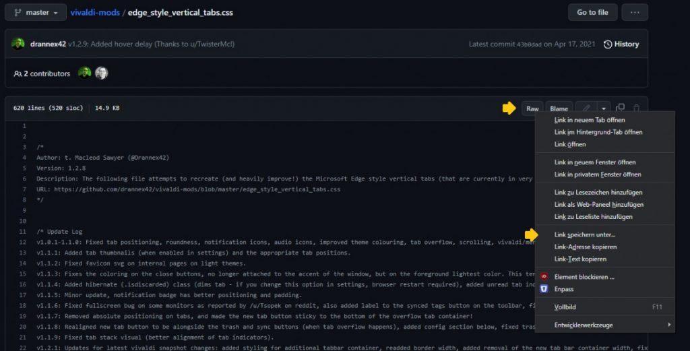
Task: Click the pencil edit file icon
Action: 587,108
